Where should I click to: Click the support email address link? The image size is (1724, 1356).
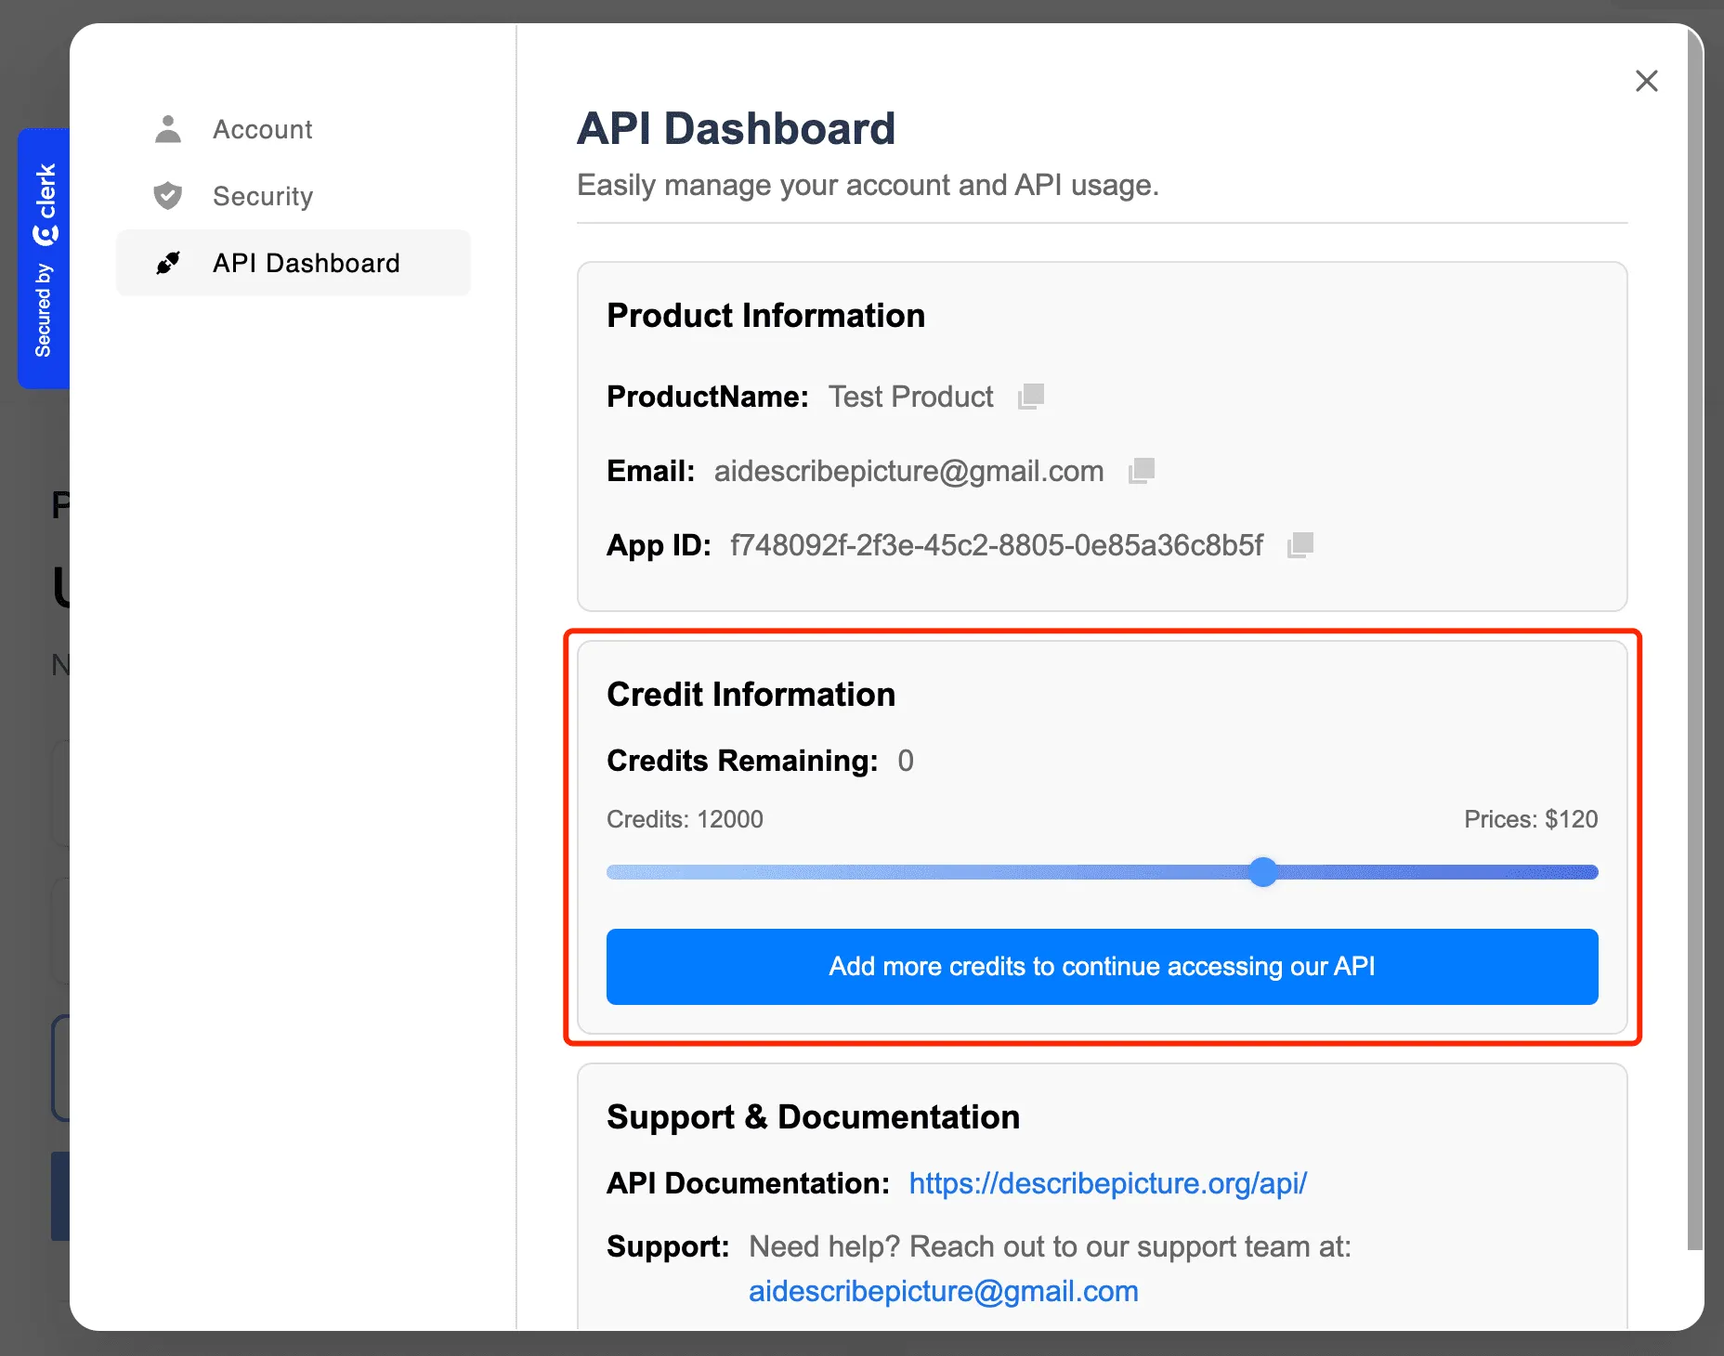click(943, 1291)
